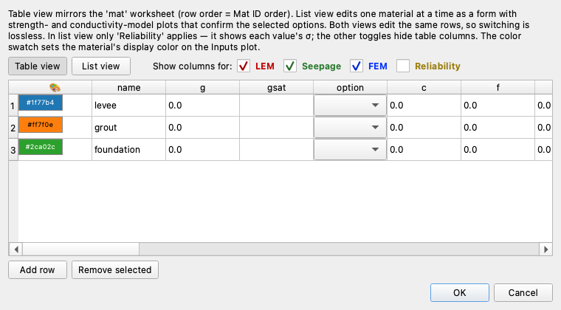This screenshot has height=310, width=561.
Task: Click the 'g' column header
Action: tap(202, 88)
